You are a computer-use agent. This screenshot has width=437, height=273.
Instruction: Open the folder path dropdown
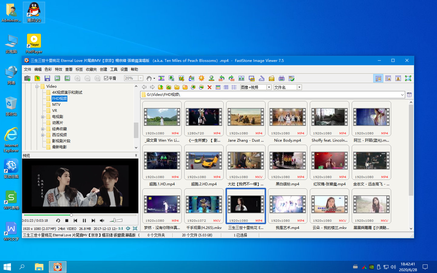pyautogui.click(x=402, y=95)
